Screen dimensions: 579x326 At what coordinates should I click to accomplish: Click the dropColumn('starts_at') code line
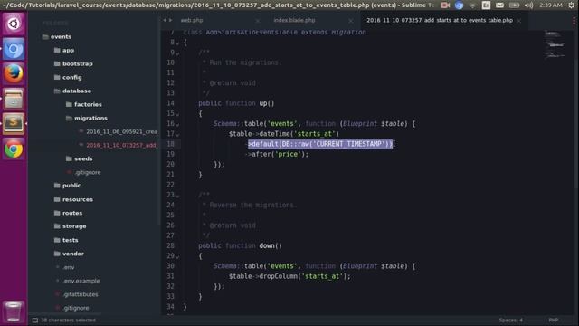pyautogui.click(x=289, y=276)
